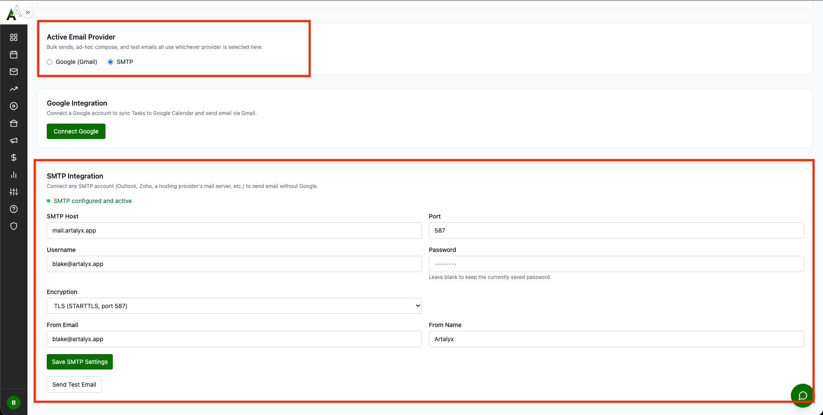Click the Password field
Viewport: 823px width, 415px height.
pyautogui.click(x=616, y=264)
